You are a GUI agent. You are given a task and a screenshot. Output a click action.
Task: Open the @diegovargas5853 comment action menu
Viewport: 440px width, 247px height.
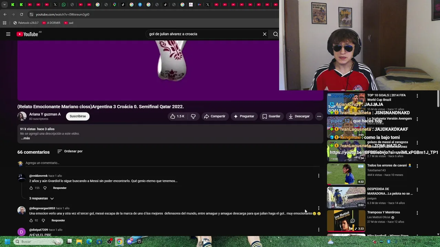(x=319, y=208)
